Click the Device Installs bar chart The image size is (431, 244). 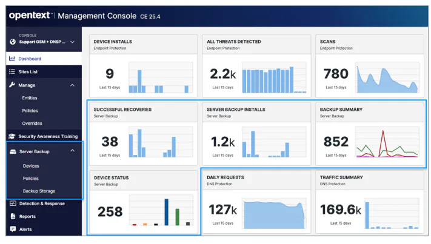(x=161, y=77)
